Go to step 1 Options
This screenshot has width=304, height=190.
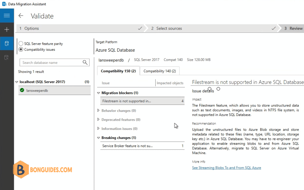point(80,28)
